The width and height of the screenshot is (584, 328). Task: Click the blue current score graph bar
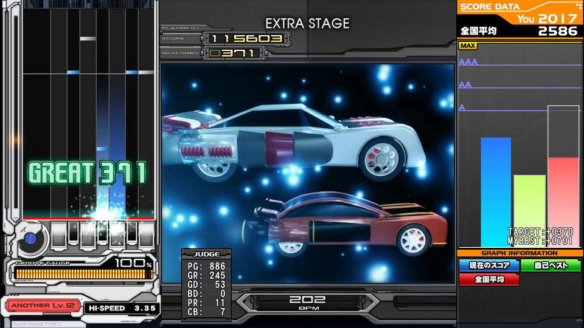point(496,192)
